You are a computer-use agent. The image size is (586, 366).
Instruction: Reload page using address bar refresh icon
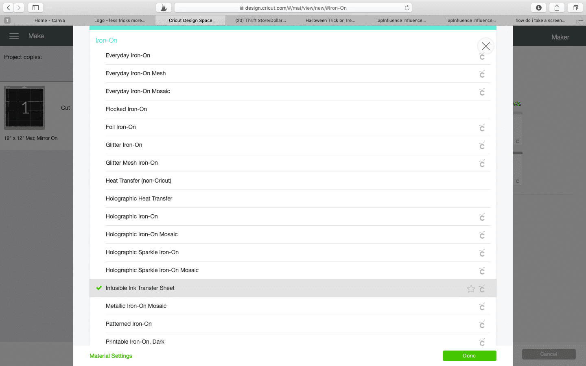point(407,8)
